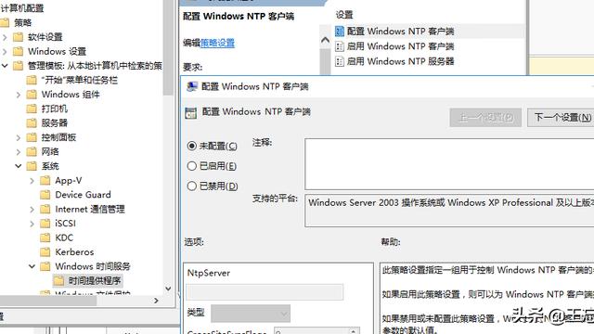
Task: Open the 类型 dropdown
Action: (x=251, y=314)
